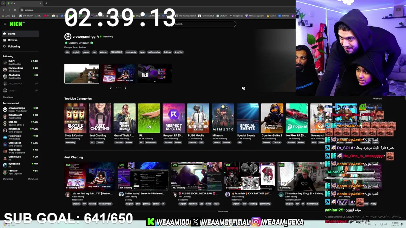This screenshot has width=406, height=228.
Task: Click the green KICK logo
Action: [x=16, y=24]
